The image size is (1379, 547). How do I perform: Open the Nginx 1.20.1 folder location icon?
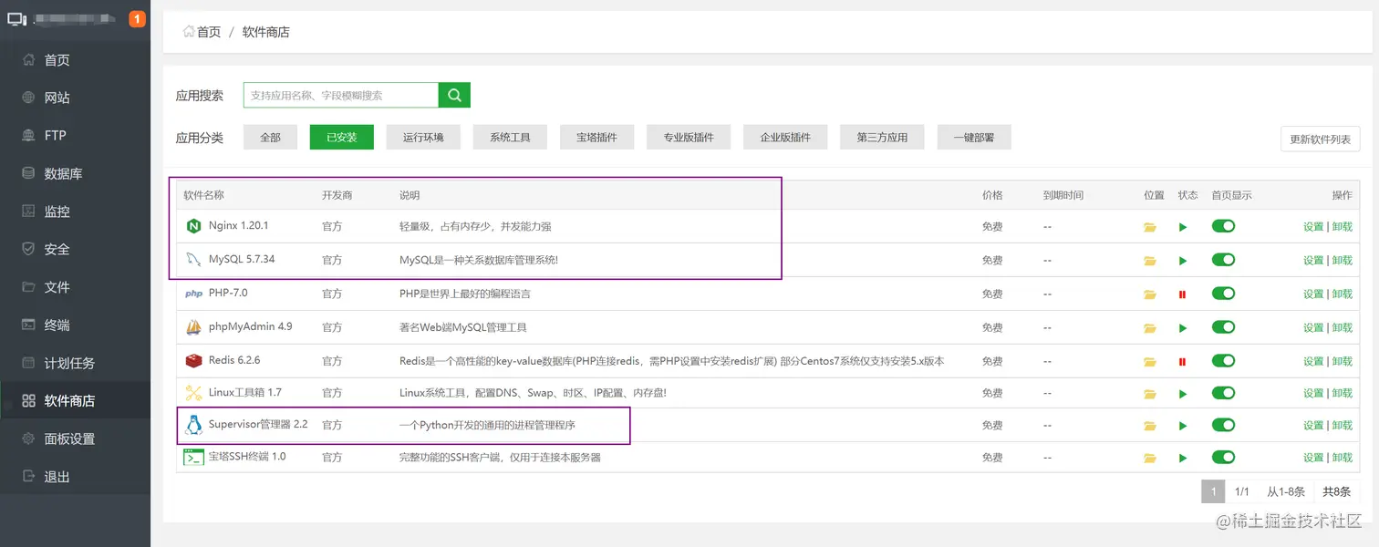pyautogui.click(x=1150, y=227)
